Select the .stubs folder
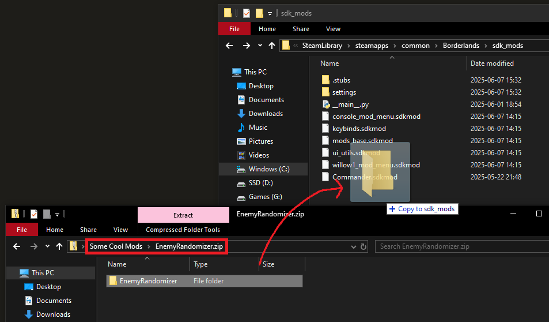Image resolution: width=549 pixels, height=322 pixels. 342,80
